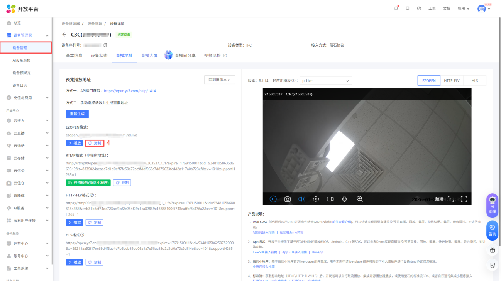
Task: Click the copy icon next to serial number
Action: [x=105, y=45]
